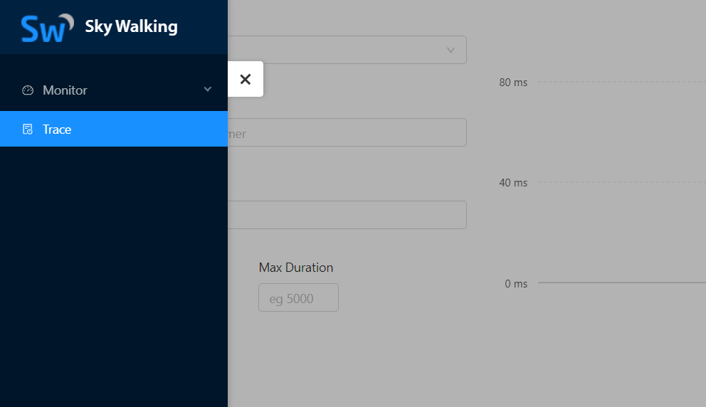The image size is (706, 407).
Task: Click the empty input field above Max Duration
Action: (x=347, y=215)
